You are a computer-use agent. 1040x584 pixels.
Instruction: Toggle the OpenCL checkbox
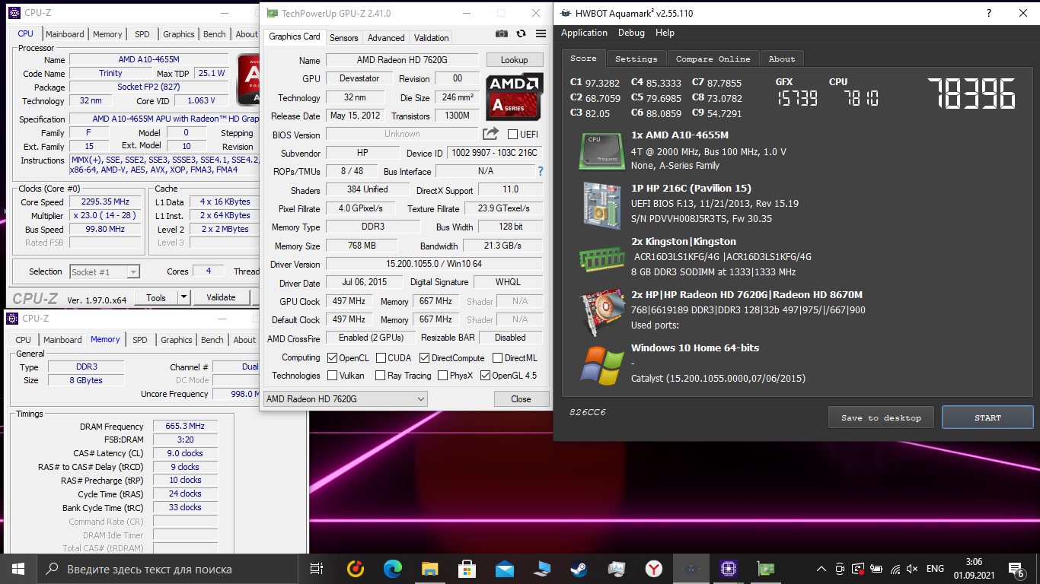332,358
